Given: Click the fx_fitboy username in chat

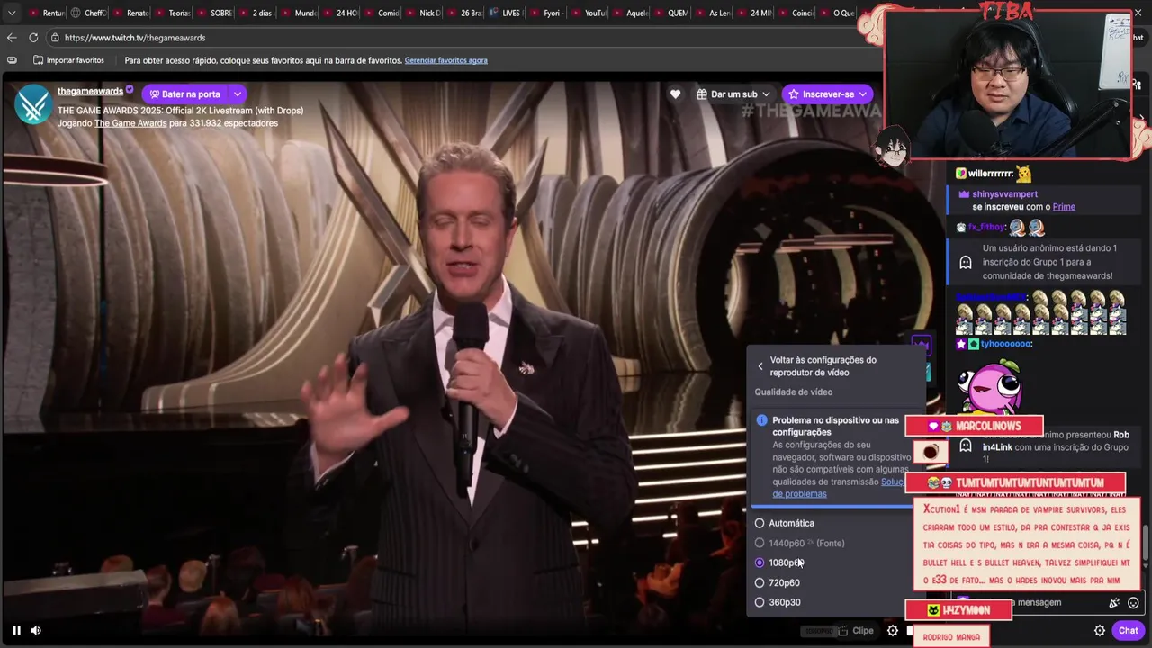Looking at the screenshot, I should click(985, 227).
